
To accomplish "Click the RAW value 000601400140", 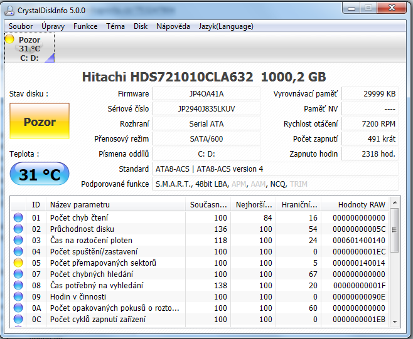I will (x=359, y=240).
